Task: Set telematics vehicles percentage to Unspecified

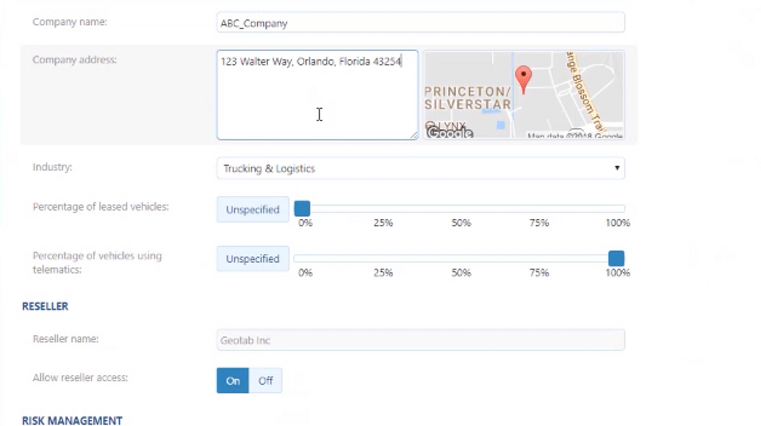Action: pos(253,259)
